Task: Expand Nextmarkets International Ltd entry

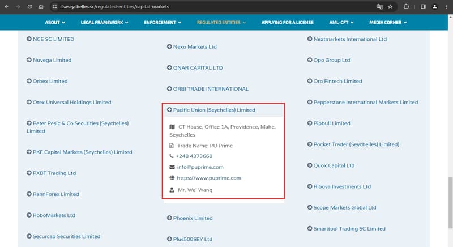Action: click(x=347, y=39)
